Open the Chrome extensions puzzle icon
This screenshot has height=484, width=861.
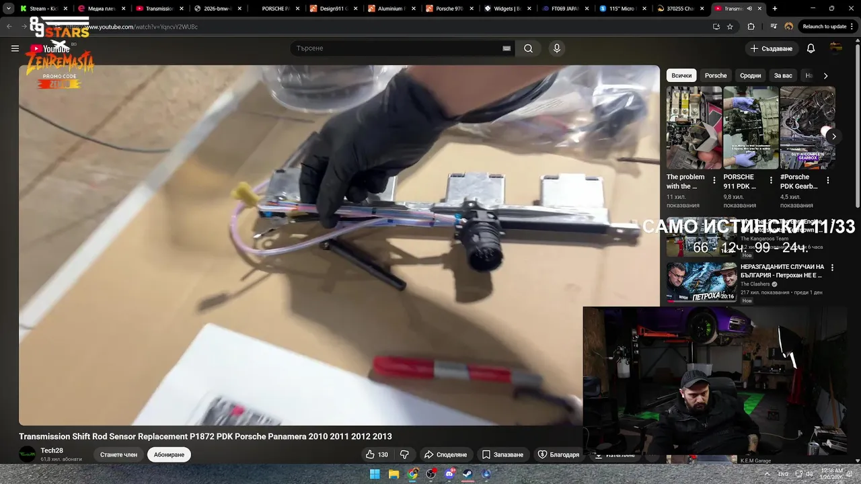(751, 26)
